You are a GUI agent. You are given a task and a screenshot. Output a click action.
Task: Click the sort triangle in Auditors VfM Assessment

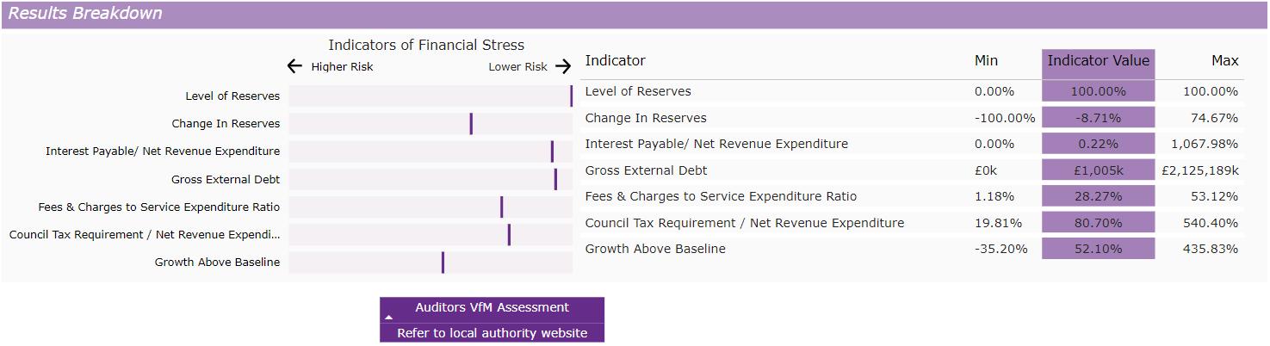tap(388, 318)
